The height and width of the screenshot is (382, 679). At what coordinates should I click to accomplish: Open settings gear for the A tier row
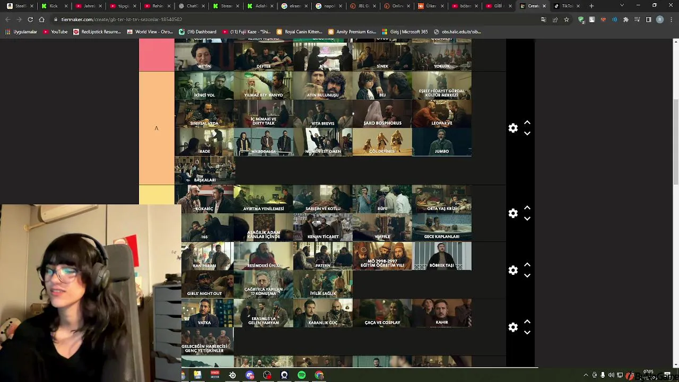pos(513,128)
